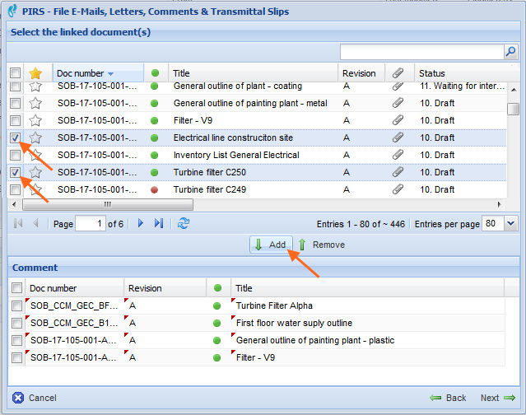Click green status dot of Inventory List General Electrical
526x415 pixels.
pos(154,156)
